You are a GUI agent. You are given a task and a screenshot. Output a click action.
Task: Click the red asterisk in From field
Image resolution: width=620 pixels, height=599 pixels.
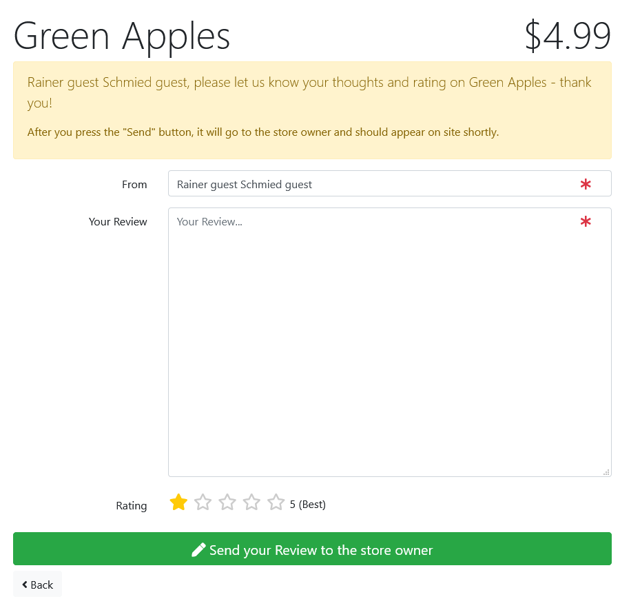pyautogui.click(x=586, y=184)
